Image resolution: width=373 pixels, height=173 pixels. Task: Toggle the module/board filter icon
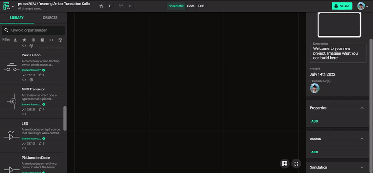click(42, 40)
